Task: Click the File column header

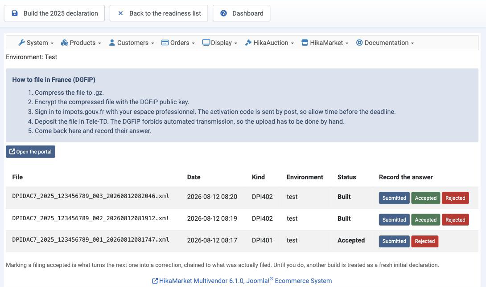Action: point(17,177)
